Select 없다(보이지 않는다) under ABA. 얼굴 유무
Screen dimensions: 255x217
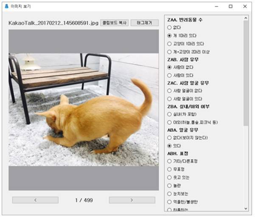(188, 138)
